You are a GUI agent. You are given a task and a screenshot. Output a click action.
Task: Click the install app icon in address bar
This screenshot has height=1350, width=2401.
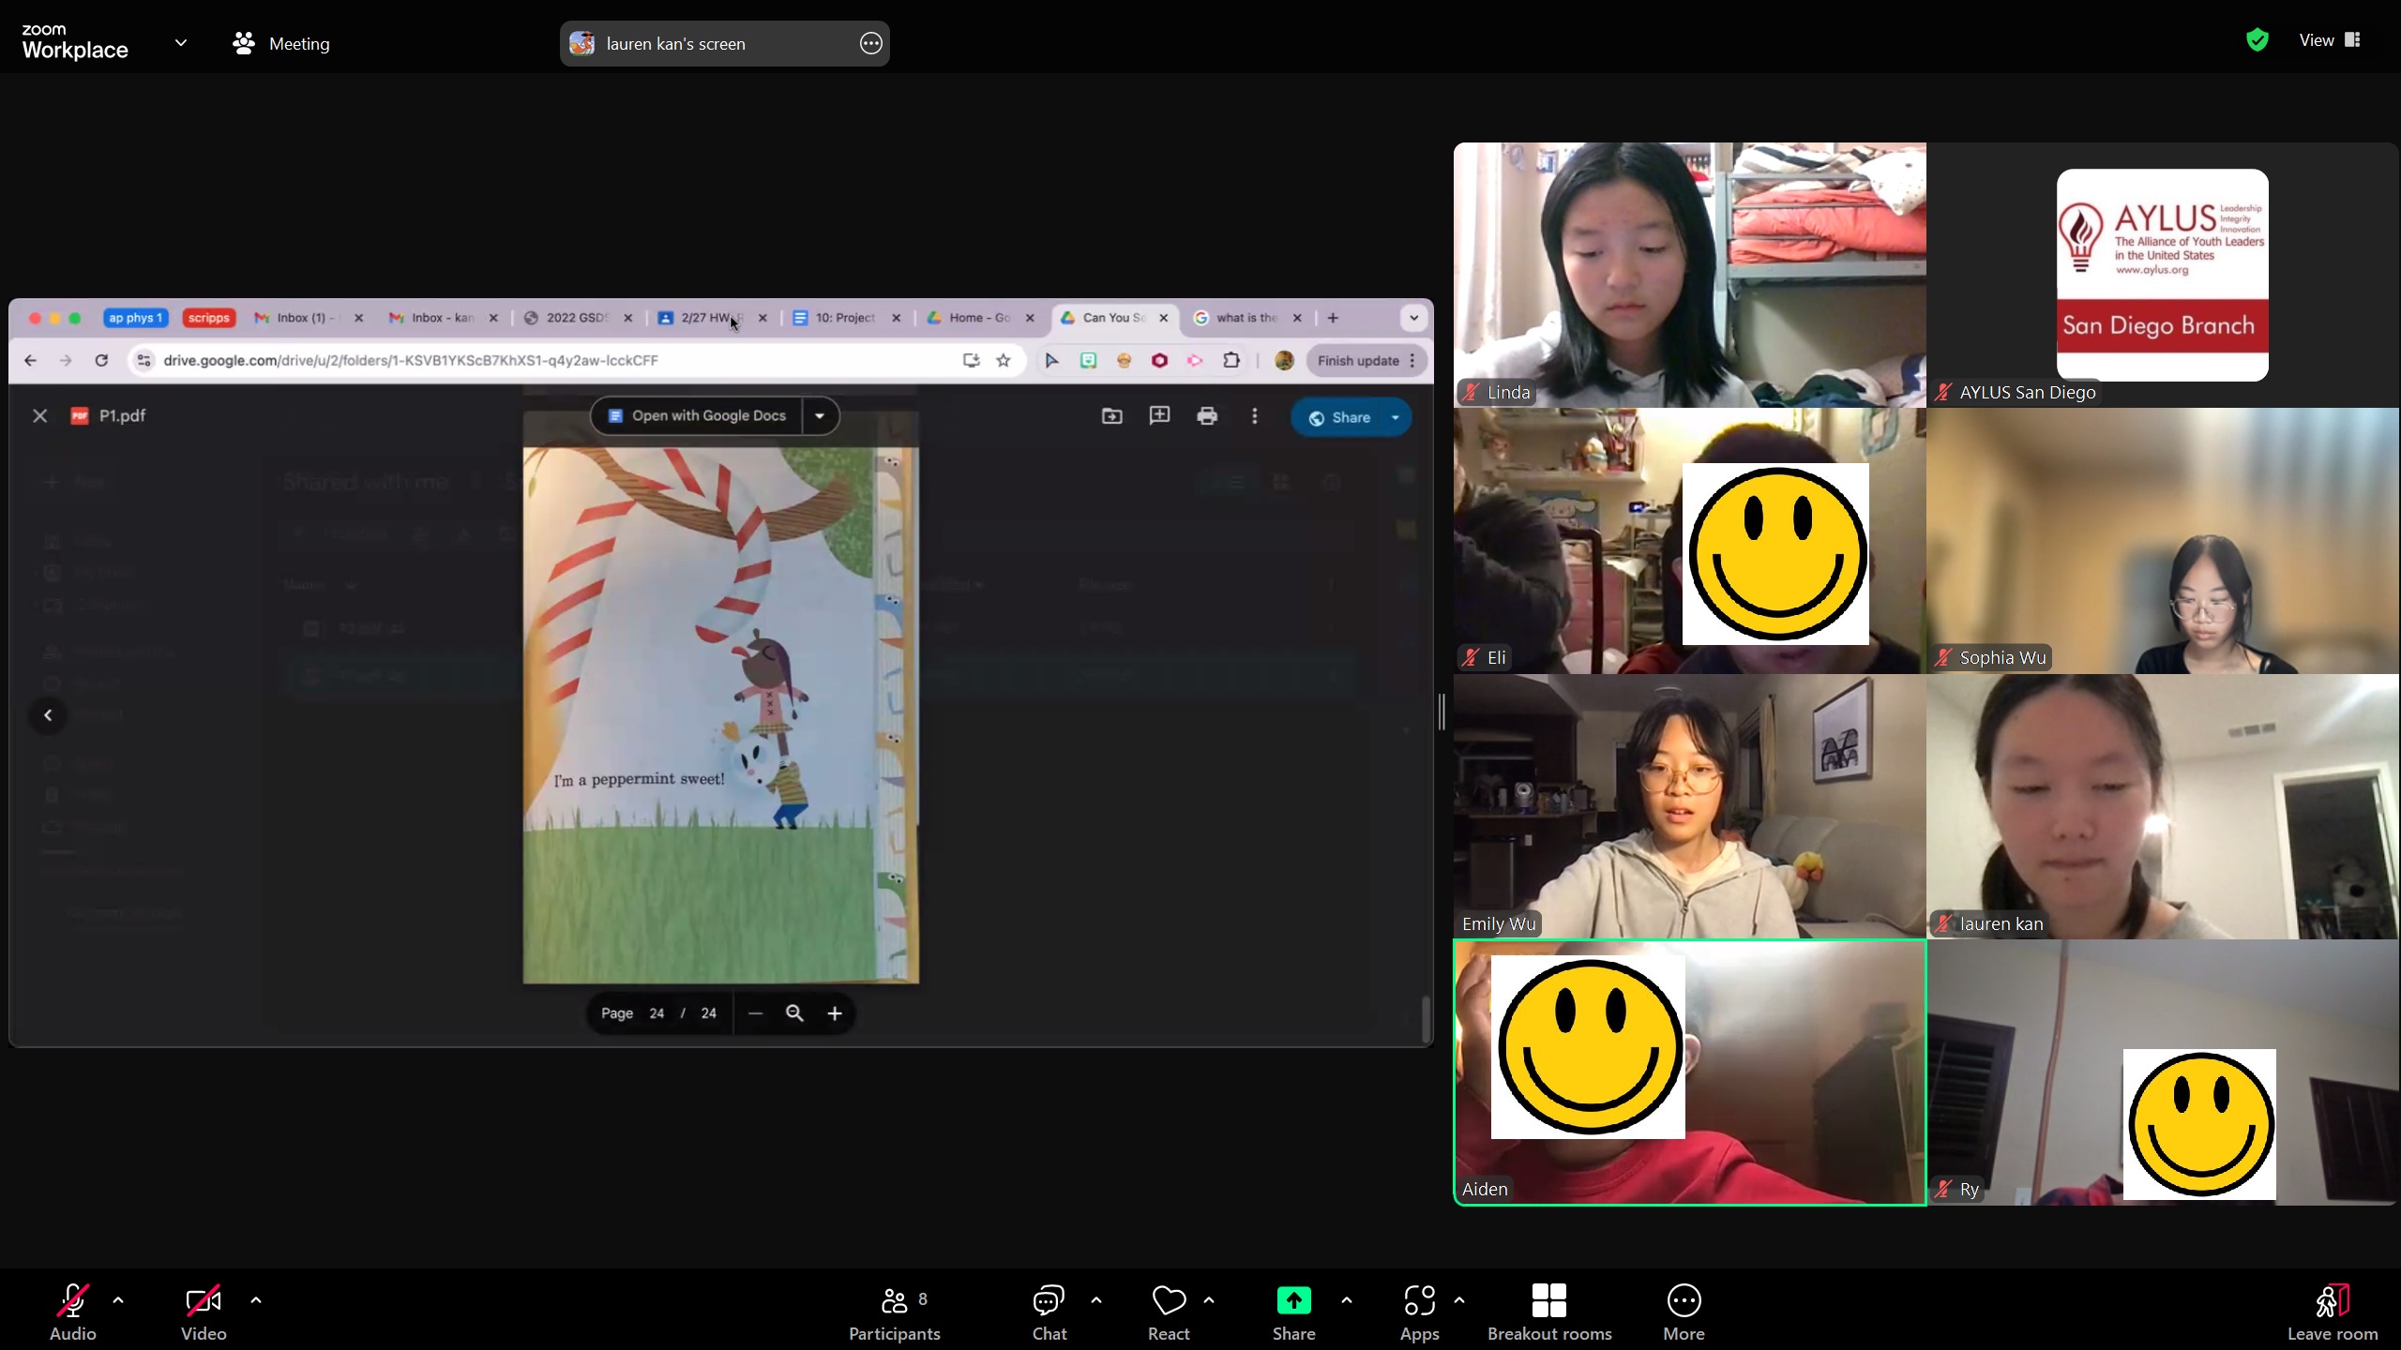tap(971, 360)
